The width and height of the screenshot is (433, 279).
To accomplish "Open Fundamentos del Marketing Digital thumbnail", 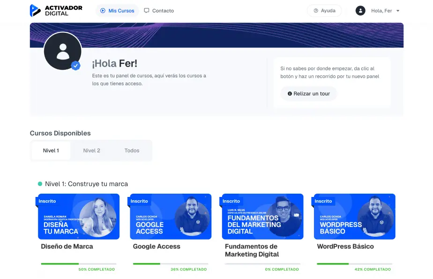I will [x=262, y=217].
